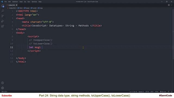Click the opening <body> tag

tap(20, 33)
